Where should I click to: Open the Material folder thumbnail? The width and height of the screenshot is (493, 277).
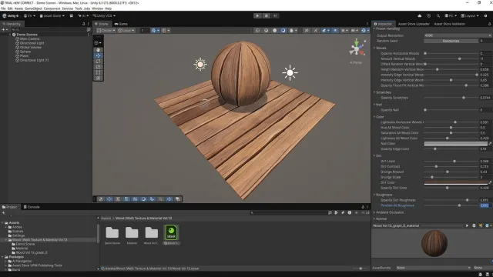click(x=132, y=232)
